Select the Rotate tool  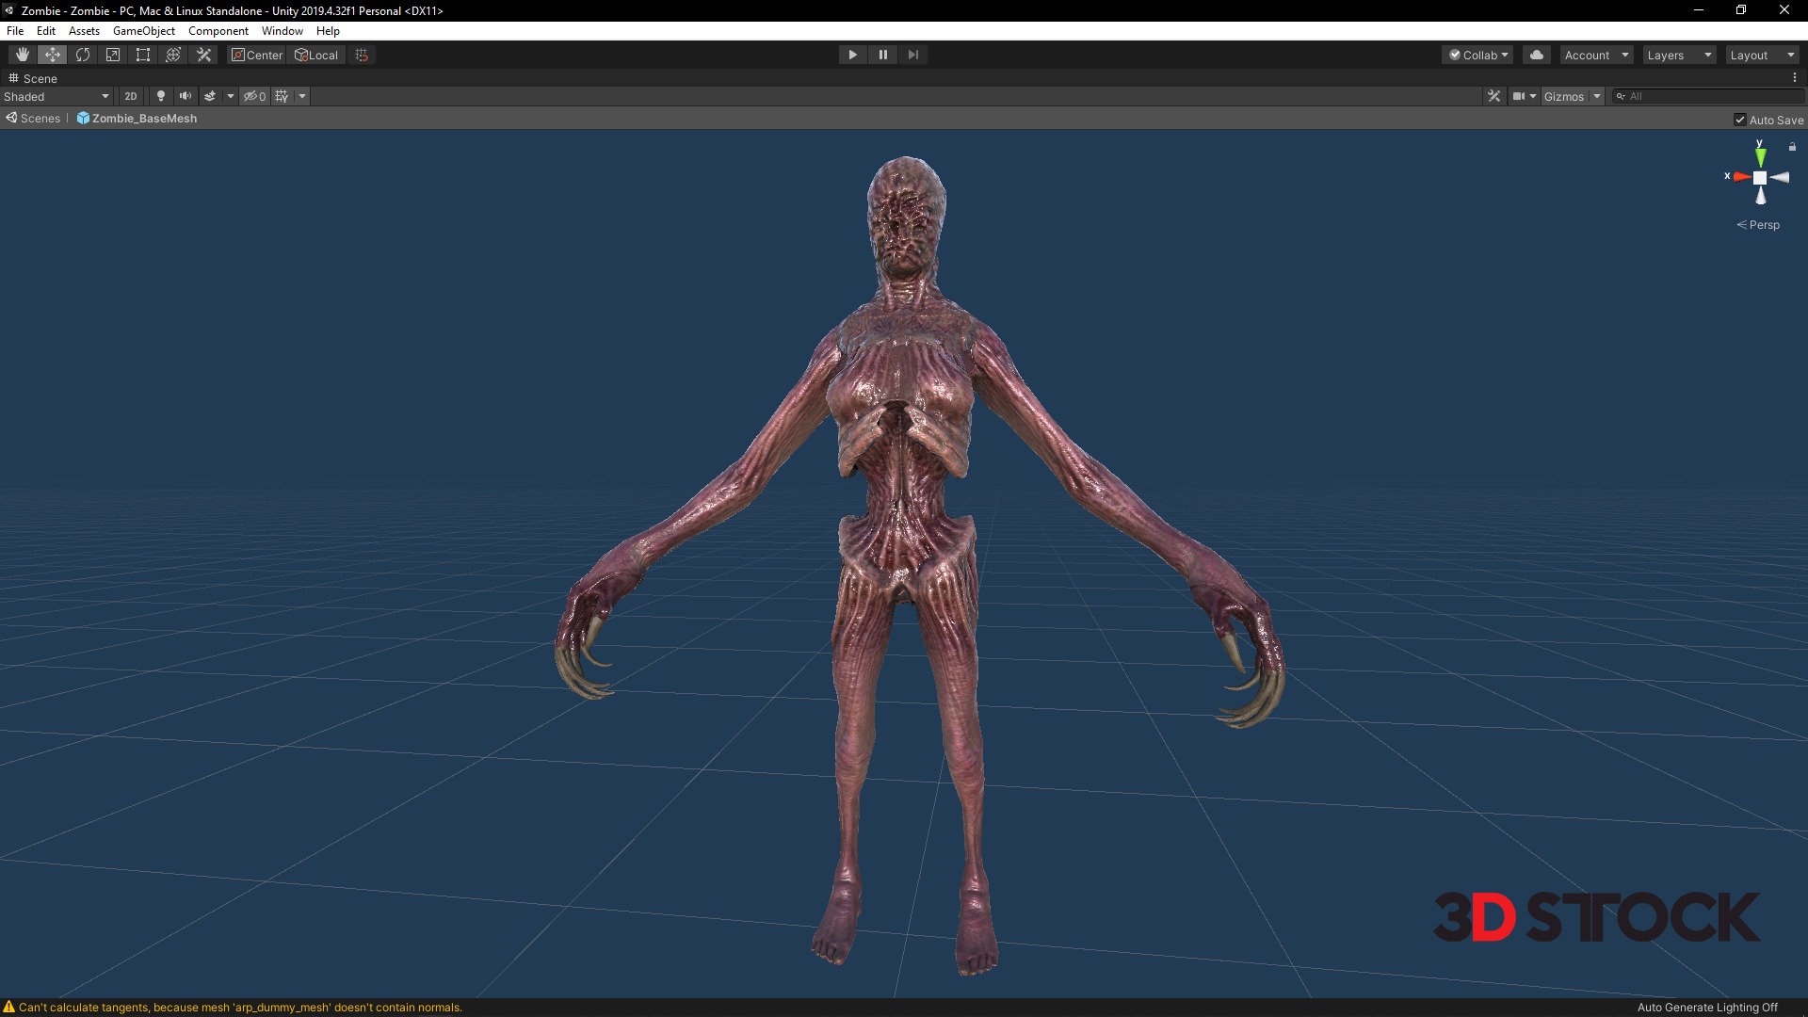(x=83, y=55)
